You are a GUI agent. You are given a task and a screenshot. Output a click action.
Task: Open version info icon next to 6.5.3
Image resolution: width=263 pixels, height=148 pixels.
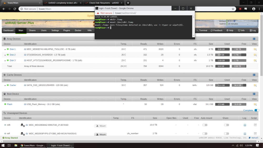coord(234,21)
